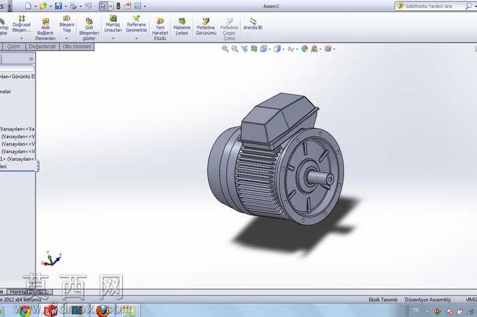
Task: Click the Anında3B tool
Action: 253,24
